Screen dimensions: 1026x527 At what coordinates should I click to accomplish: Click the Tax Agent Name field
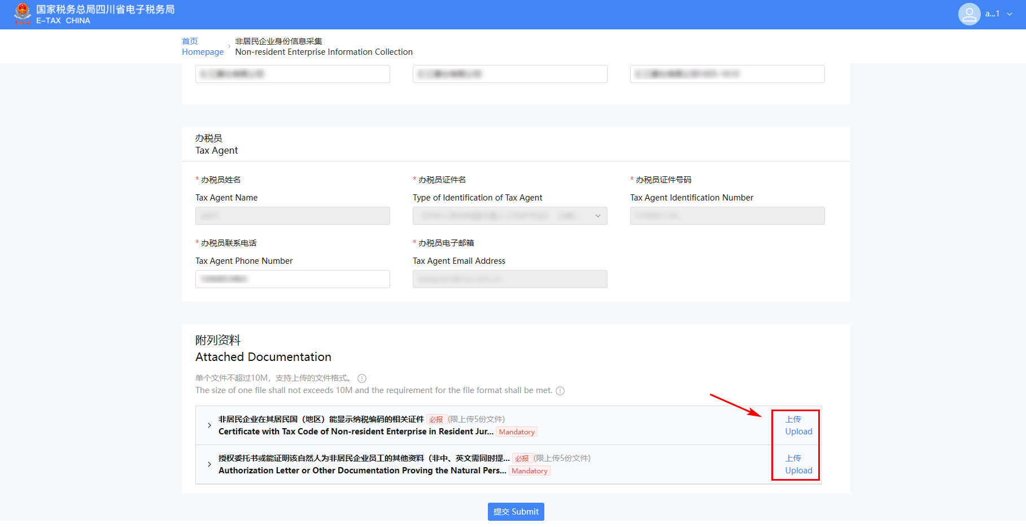coord(292,216)
